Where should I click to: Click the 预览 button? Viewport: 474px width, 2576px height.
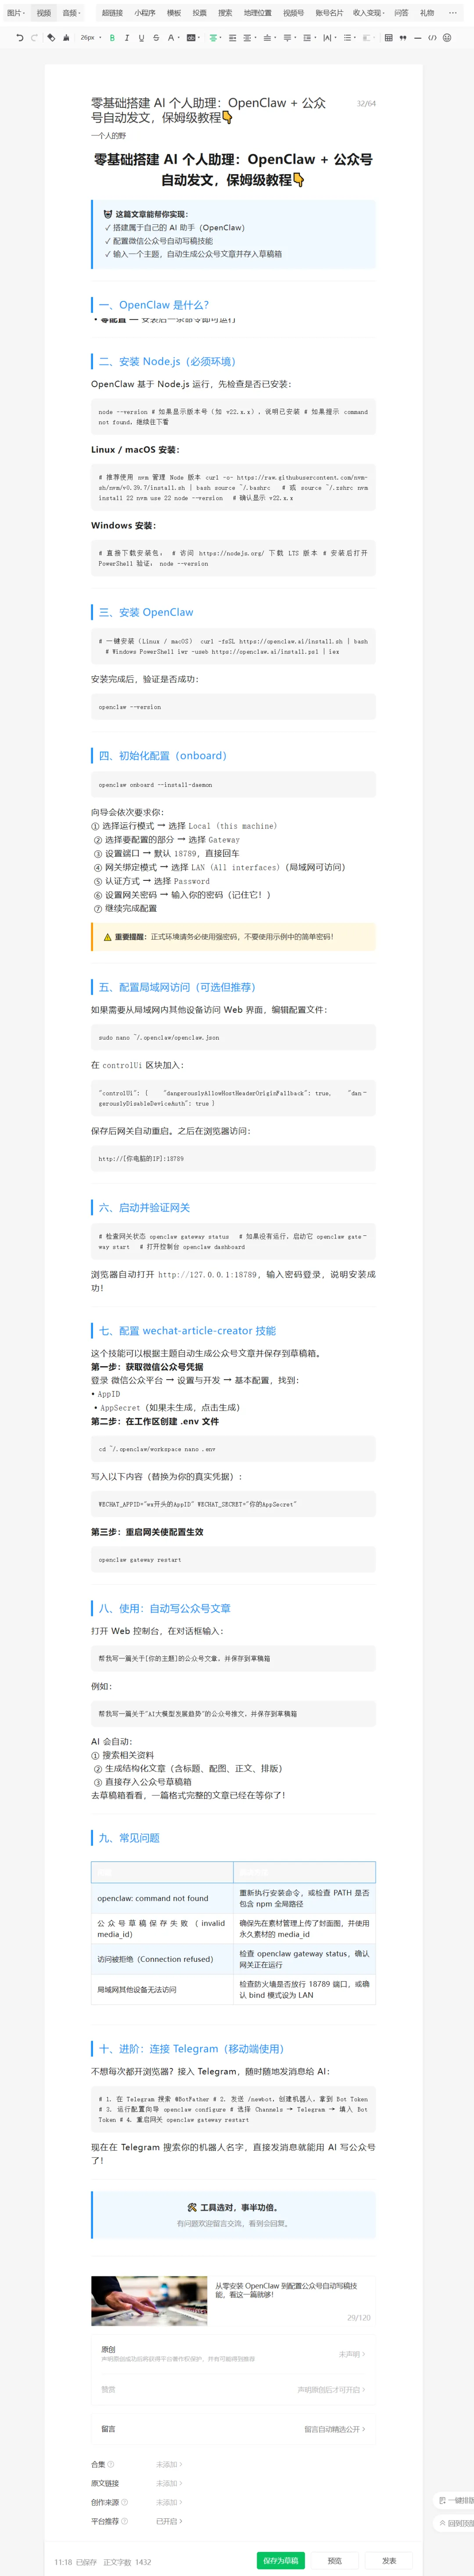click(x=335, y=2560)
